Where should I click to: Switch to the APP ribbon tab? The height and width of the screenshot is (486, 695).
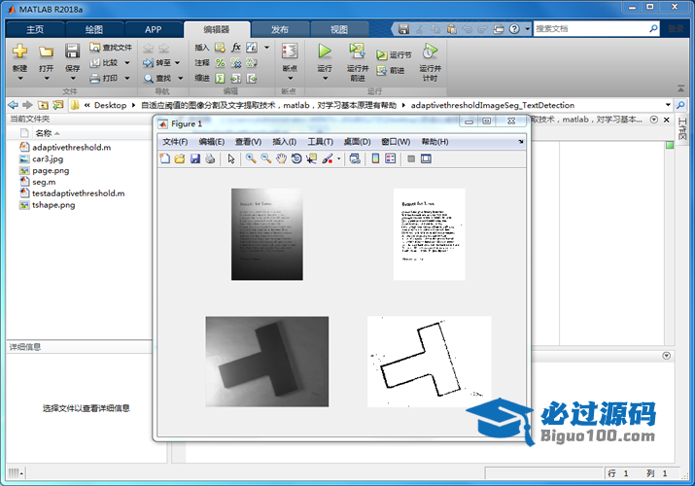pyautogui.click(x=153, y=30)
